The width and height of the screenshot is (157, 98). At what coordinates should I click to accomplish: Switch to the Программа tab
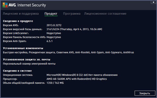click(x=72, y=14)
